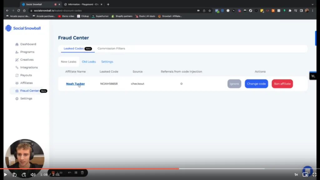This screenshot has height=180, width=320.
Task: Open Fraud Center sidebar item
Action: [x=30, y=91]
